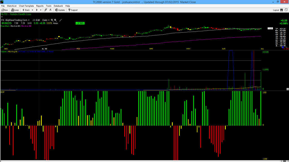Go Back using the left arrow
The image size is (289, 162).
pyautogui.click(x=23, y=10)
